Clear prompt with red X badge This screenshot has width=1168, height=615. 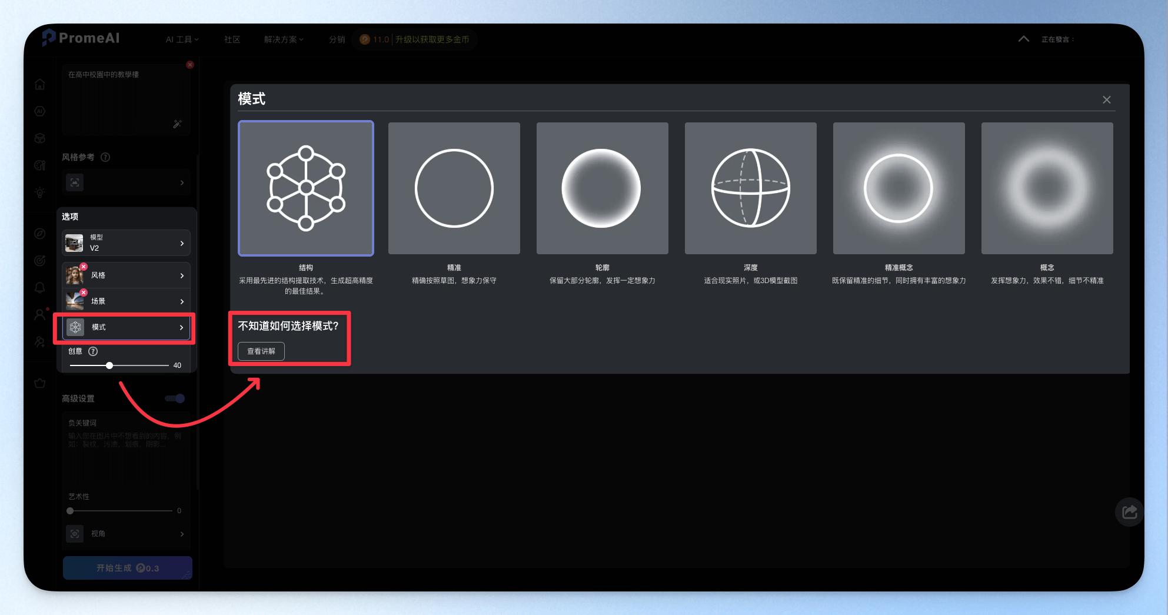[x=190, y=65]
